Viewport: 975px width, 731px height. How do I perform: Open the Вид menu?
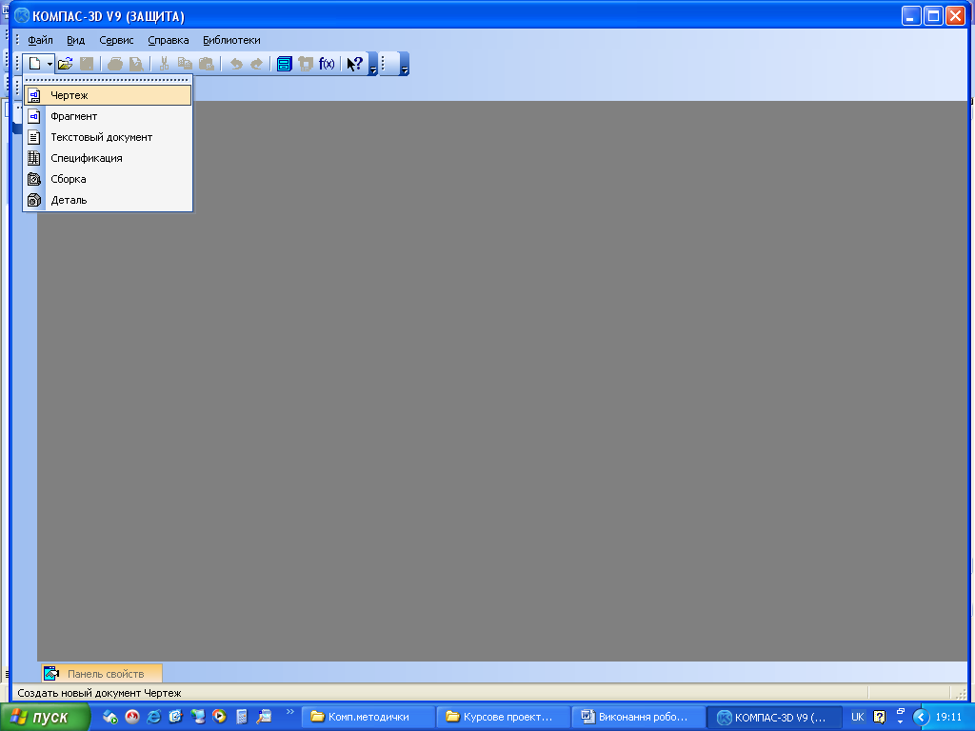point(76,40)
